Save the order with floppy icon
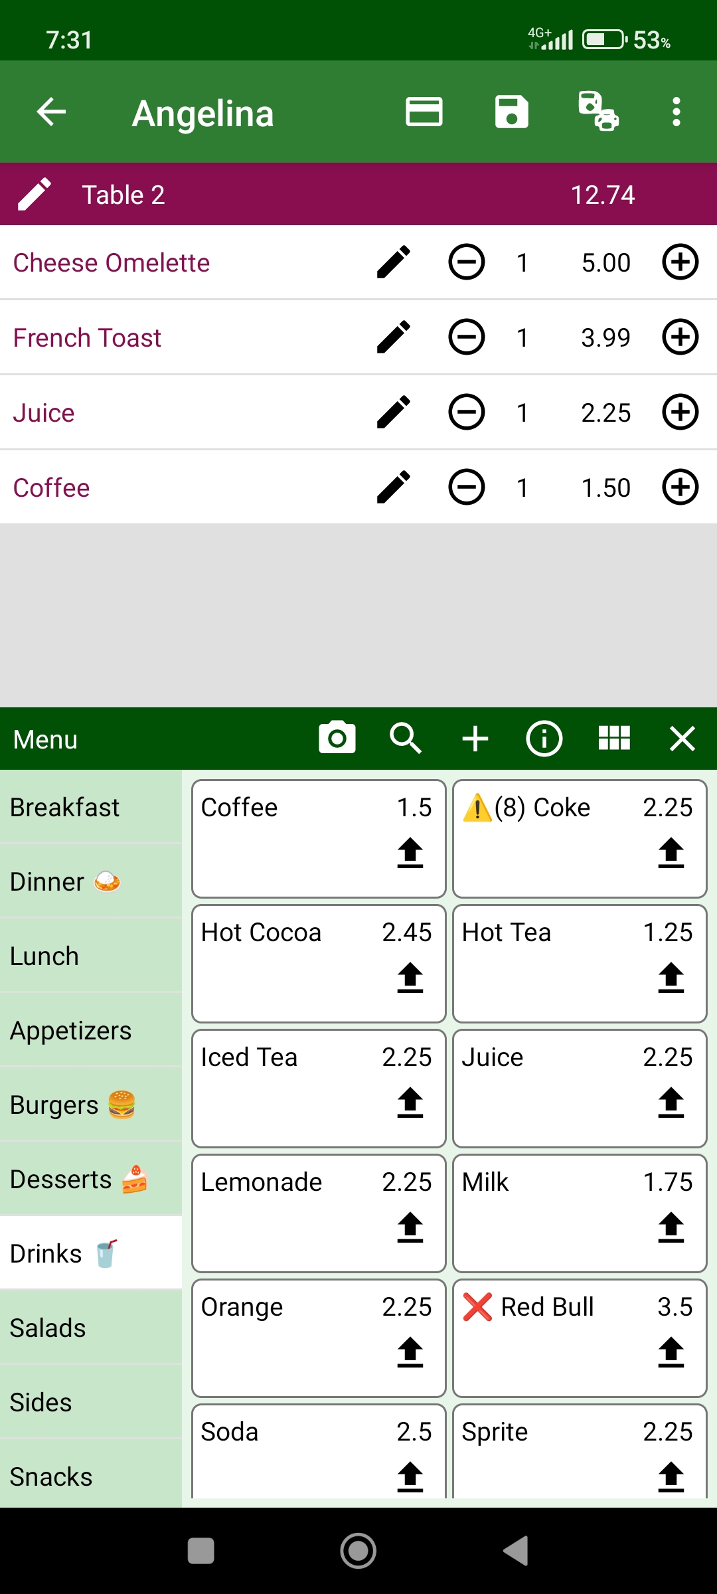The width and height of the screenshot is (717, 1594). [511, 112]
